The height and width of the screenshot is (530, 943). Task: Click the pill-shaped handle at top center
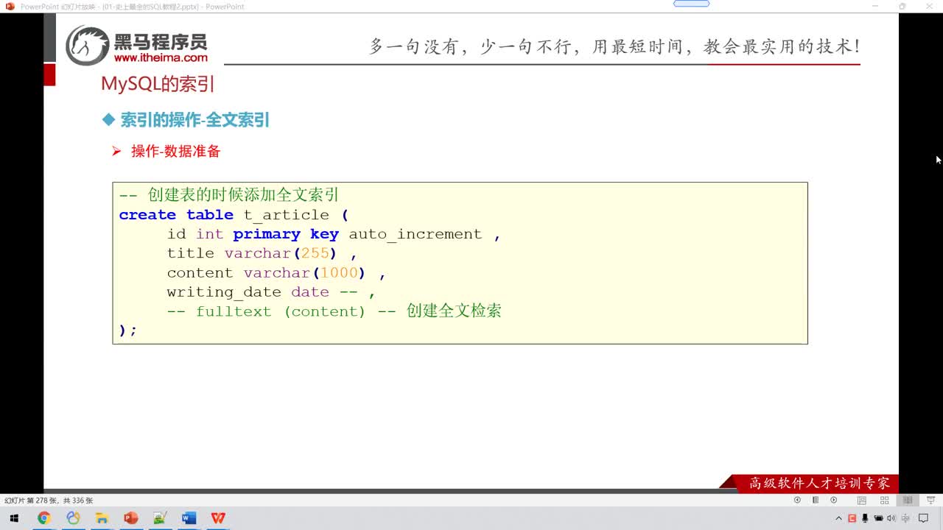(x=692, y=4)
